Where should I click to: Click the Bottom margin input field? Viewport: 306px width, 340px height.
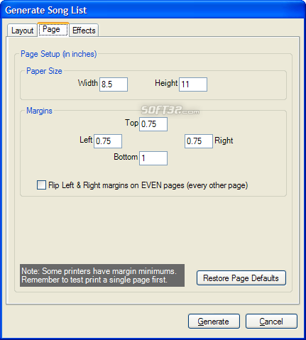[153, 158]
